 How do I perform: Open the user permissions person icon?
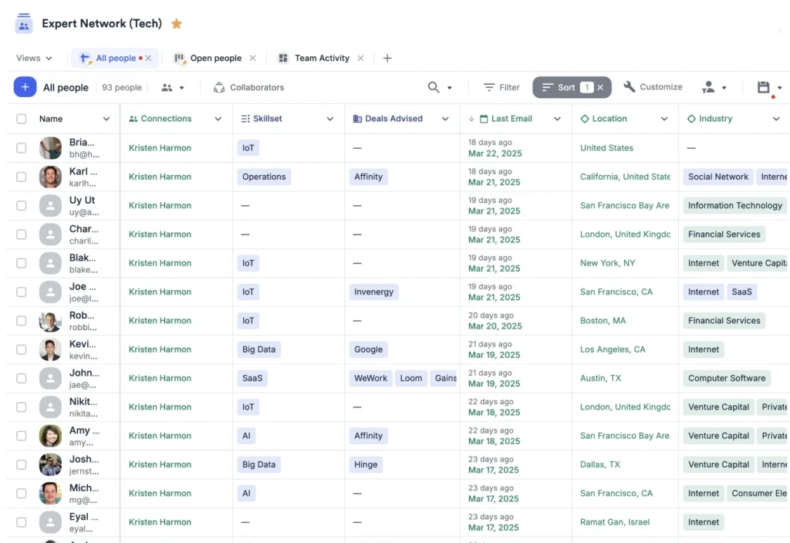pos(708,87)
